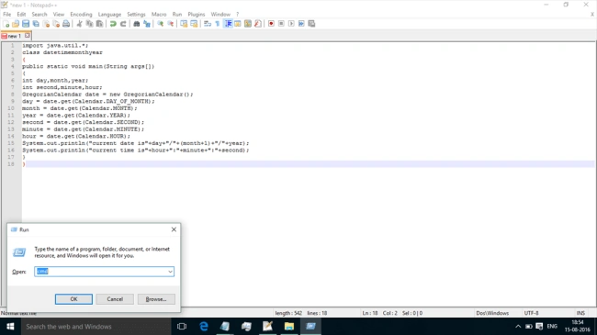Click the Open file toolbar icon
Image resolution: width=597 pixels, height=335 pixels.
pos(16,24)
